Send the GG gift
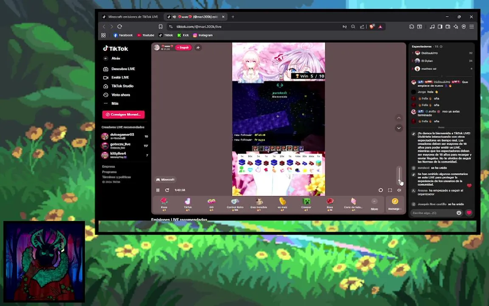 pos(211,204)
